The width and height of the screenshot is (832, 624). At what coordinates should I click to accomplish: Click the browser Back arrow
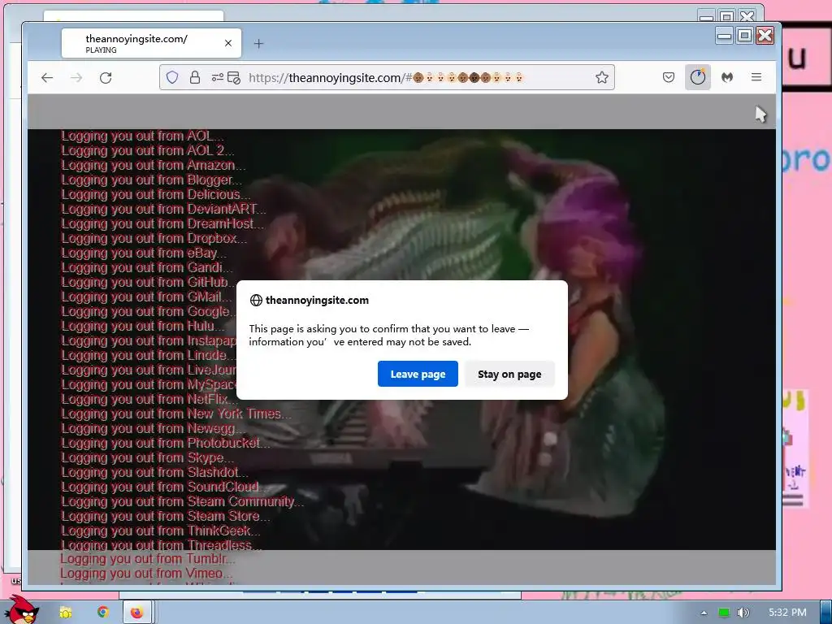click(x=47, y=78)
